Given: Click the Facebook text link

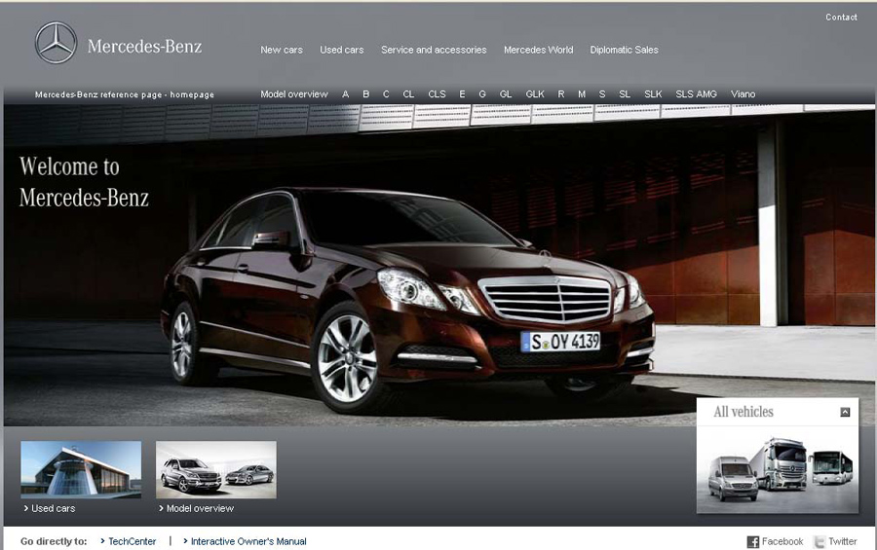Looking at the screenshot, I should [x=782, y=541].
